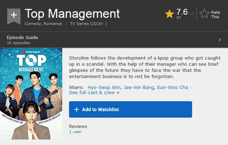228x145 pixels.
Task: Click the 7.6 rating score
Action: tap(182, 12)
